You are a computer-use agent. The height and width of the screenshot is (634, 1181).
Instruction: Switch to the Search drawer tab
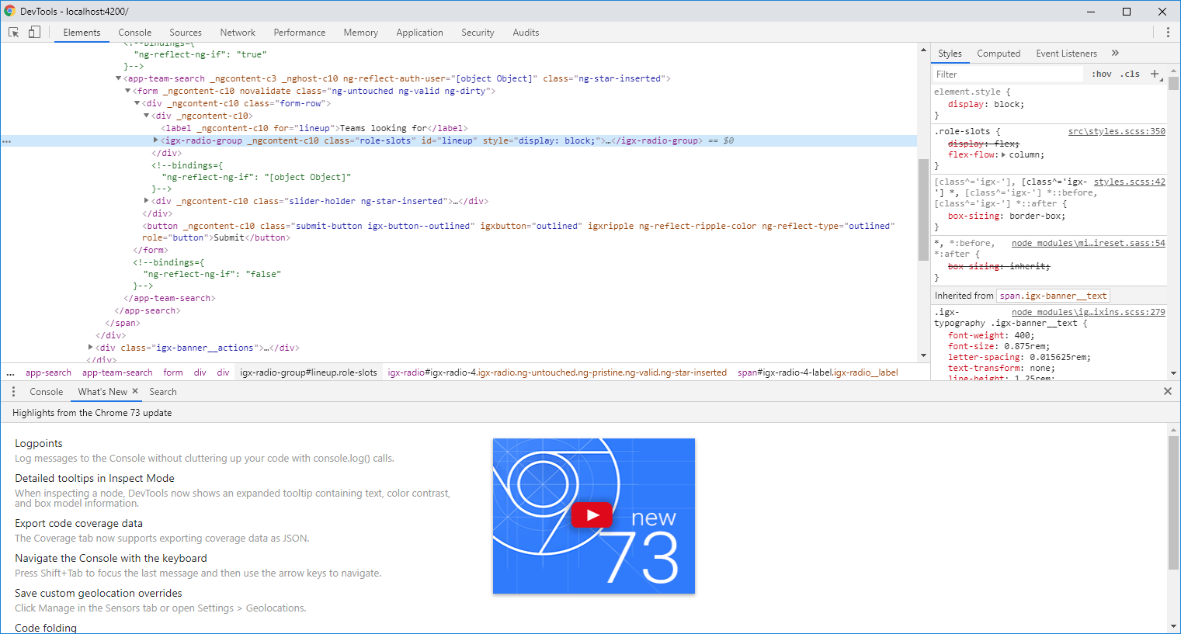point(162,391)
